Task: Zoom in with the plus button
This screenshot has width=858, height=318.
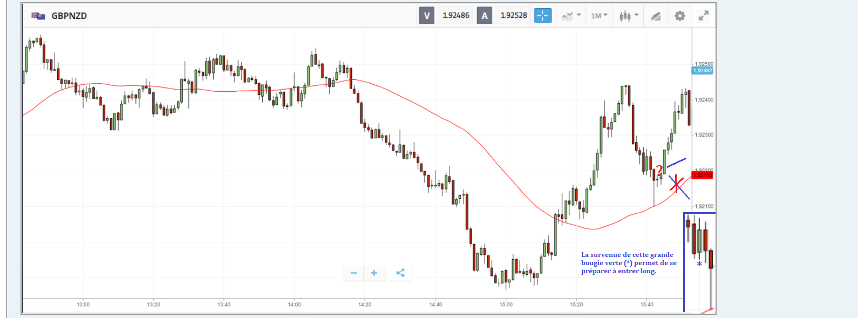Action: coord(374,273)
